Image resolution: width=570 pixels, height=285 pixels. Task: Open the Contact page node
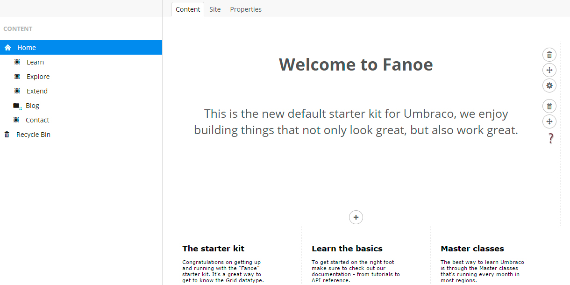tap(37, 120)
